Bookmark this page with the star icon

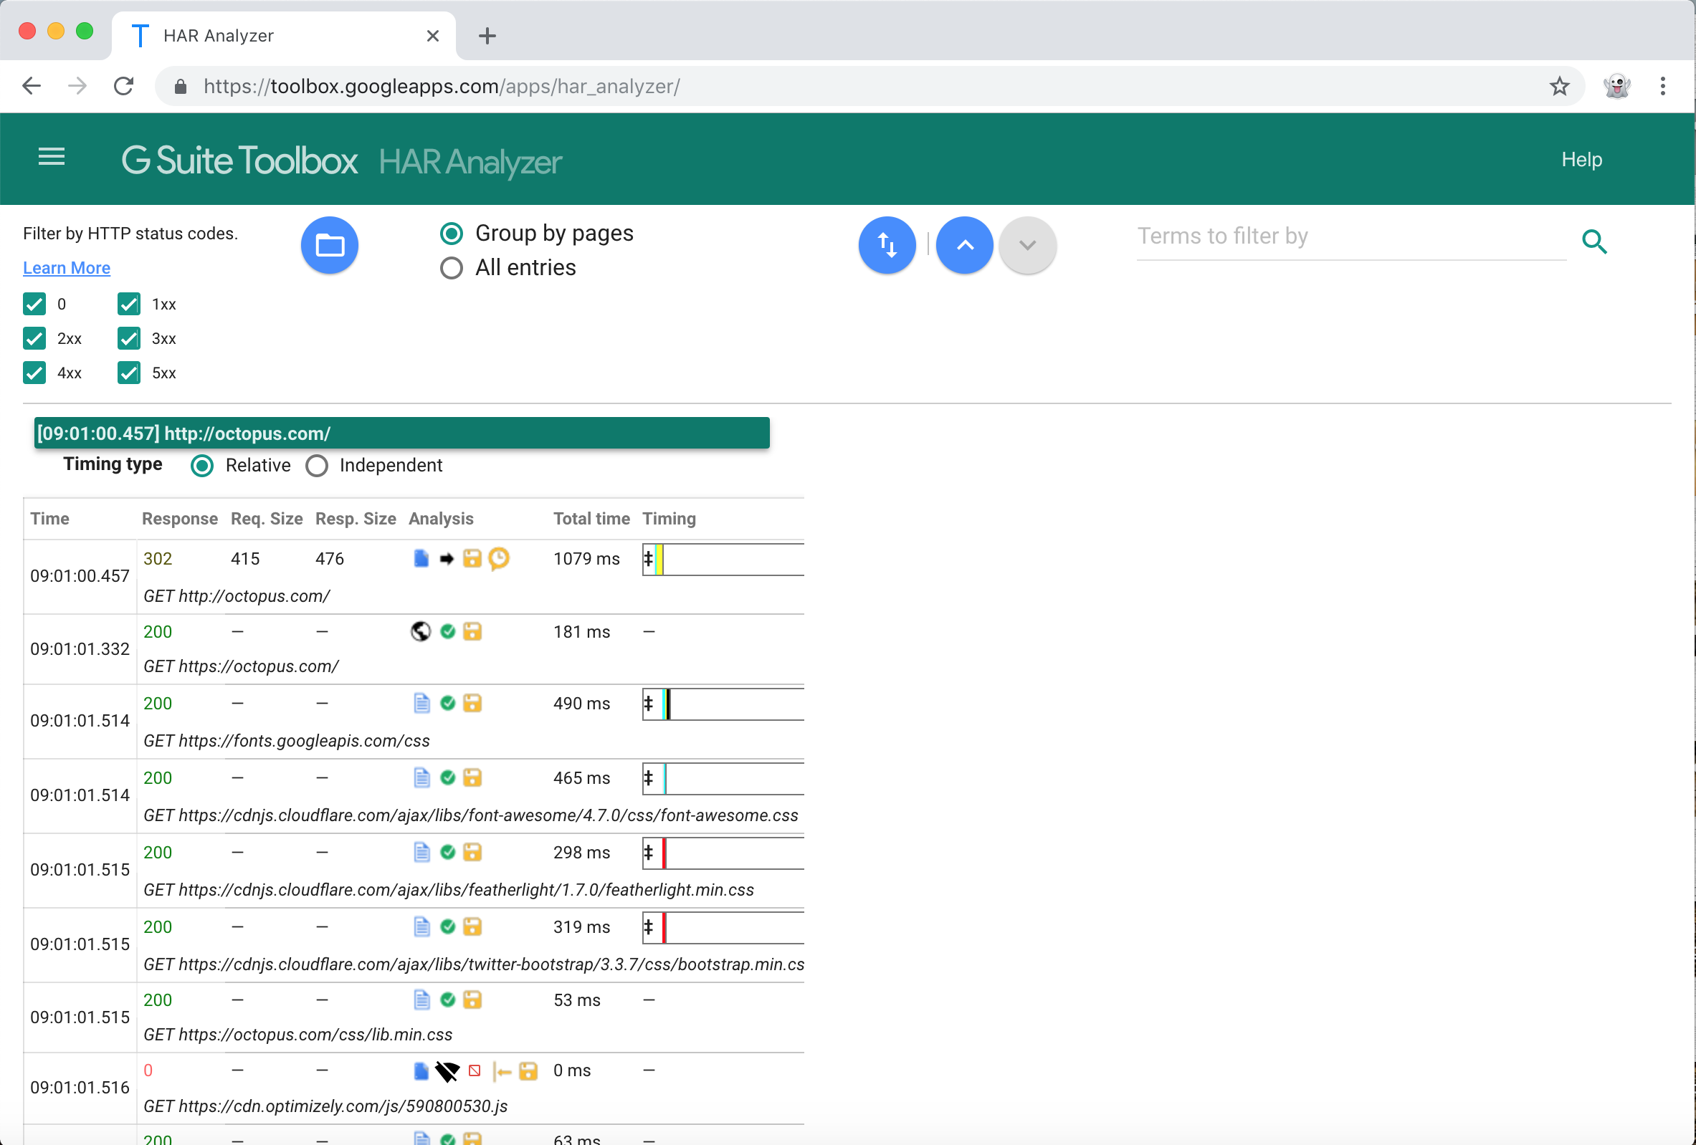pos(1559,86)
